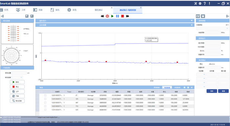230x126 pixels.
Task: Close the 实时测量 panel
Action: pos(192,25)
